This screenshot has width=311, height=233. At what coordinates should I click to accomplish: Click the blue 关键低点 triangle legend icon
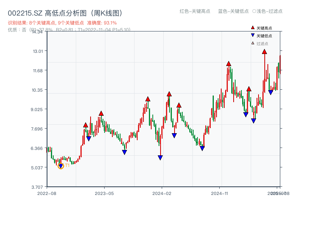click(x=253, y=35)
